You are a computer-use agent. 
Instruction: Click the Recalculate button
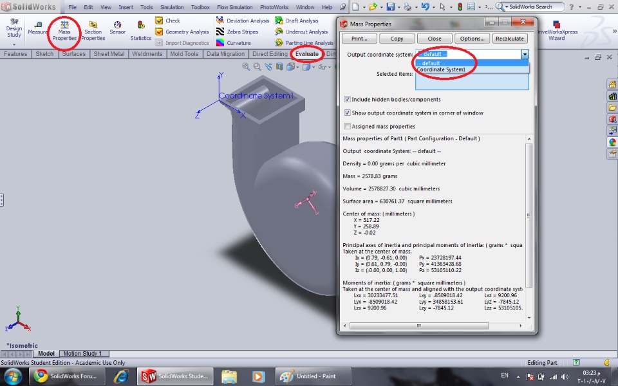click(510, 39)
